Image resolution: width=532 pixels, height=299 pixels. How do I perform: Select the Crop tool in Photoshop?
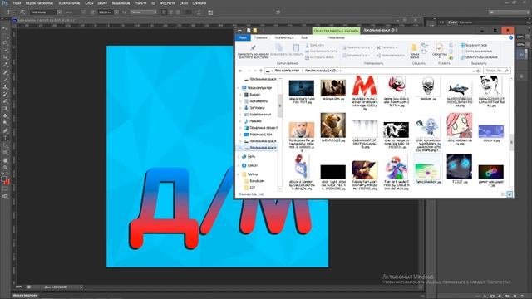coord(5,57)
